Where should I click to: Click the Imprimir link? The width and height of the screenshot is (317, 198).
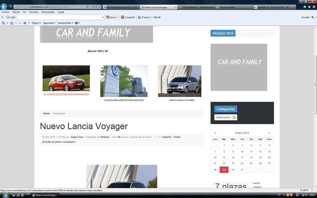point(167,137)
